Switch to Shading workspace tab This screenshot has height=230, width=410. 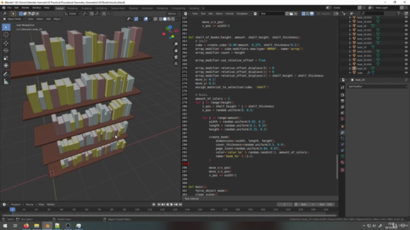tap(133, 8)
